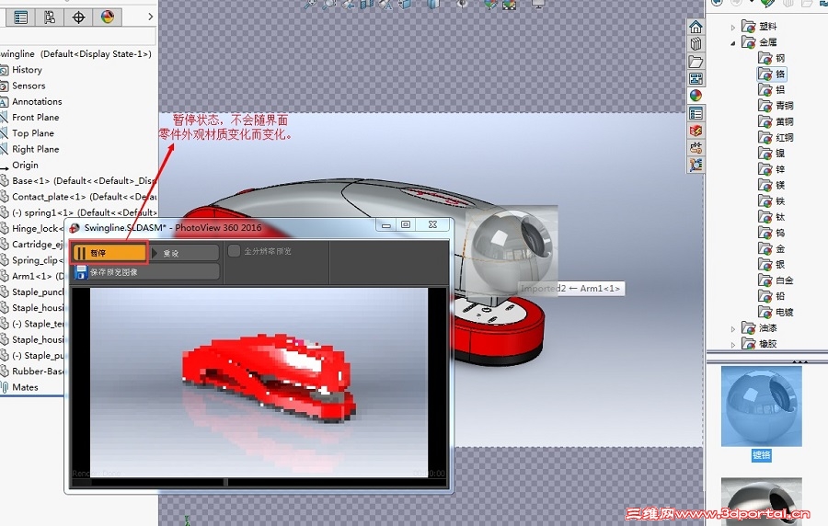Screen dimensions: 828x526
Task: Open SOLIDWORKS Resources home icon in task pane
Action: coord(696,27)
